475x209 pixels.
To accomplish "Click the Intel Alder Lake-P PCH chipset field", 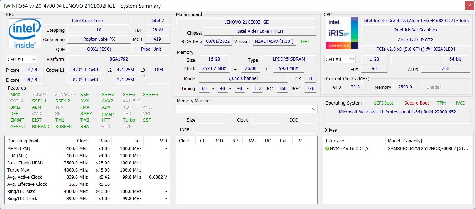I will tap(260, 31).
